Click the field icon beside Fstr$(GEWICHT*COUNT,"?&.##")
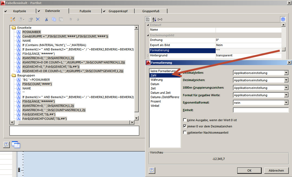The width and height of the screenshot is (292, 177). [x=19, y=119]
